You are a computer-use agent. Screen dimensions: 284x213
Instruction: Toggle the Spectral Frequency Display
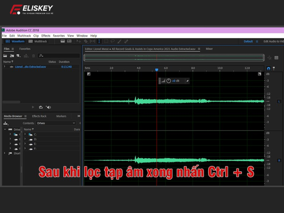point(69,41)
